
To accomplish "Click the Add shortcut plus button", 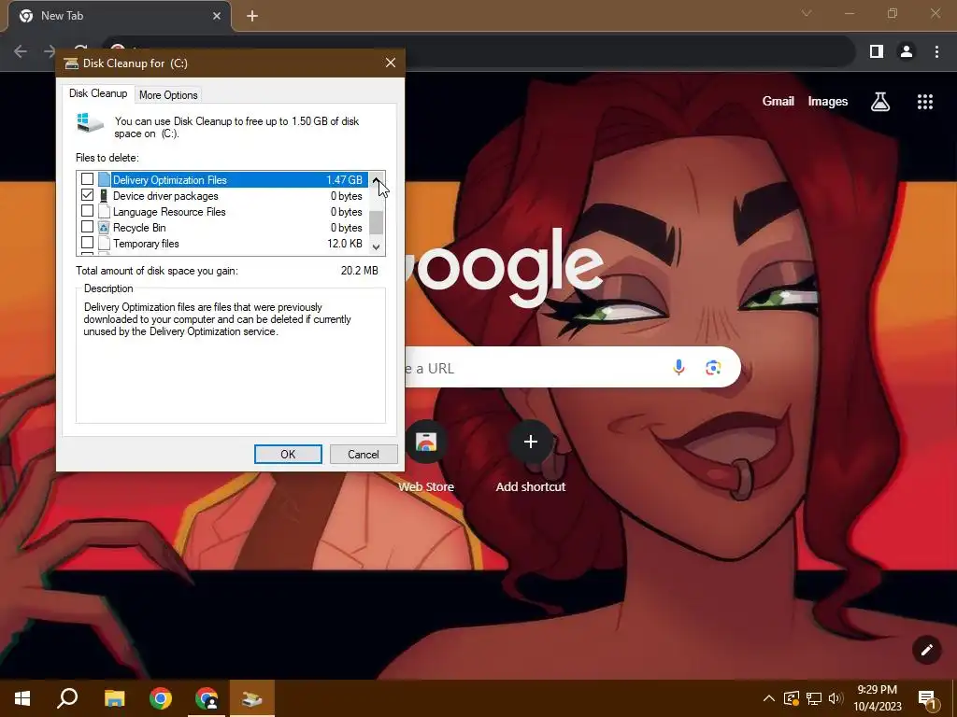I will (x=531, y=442).
